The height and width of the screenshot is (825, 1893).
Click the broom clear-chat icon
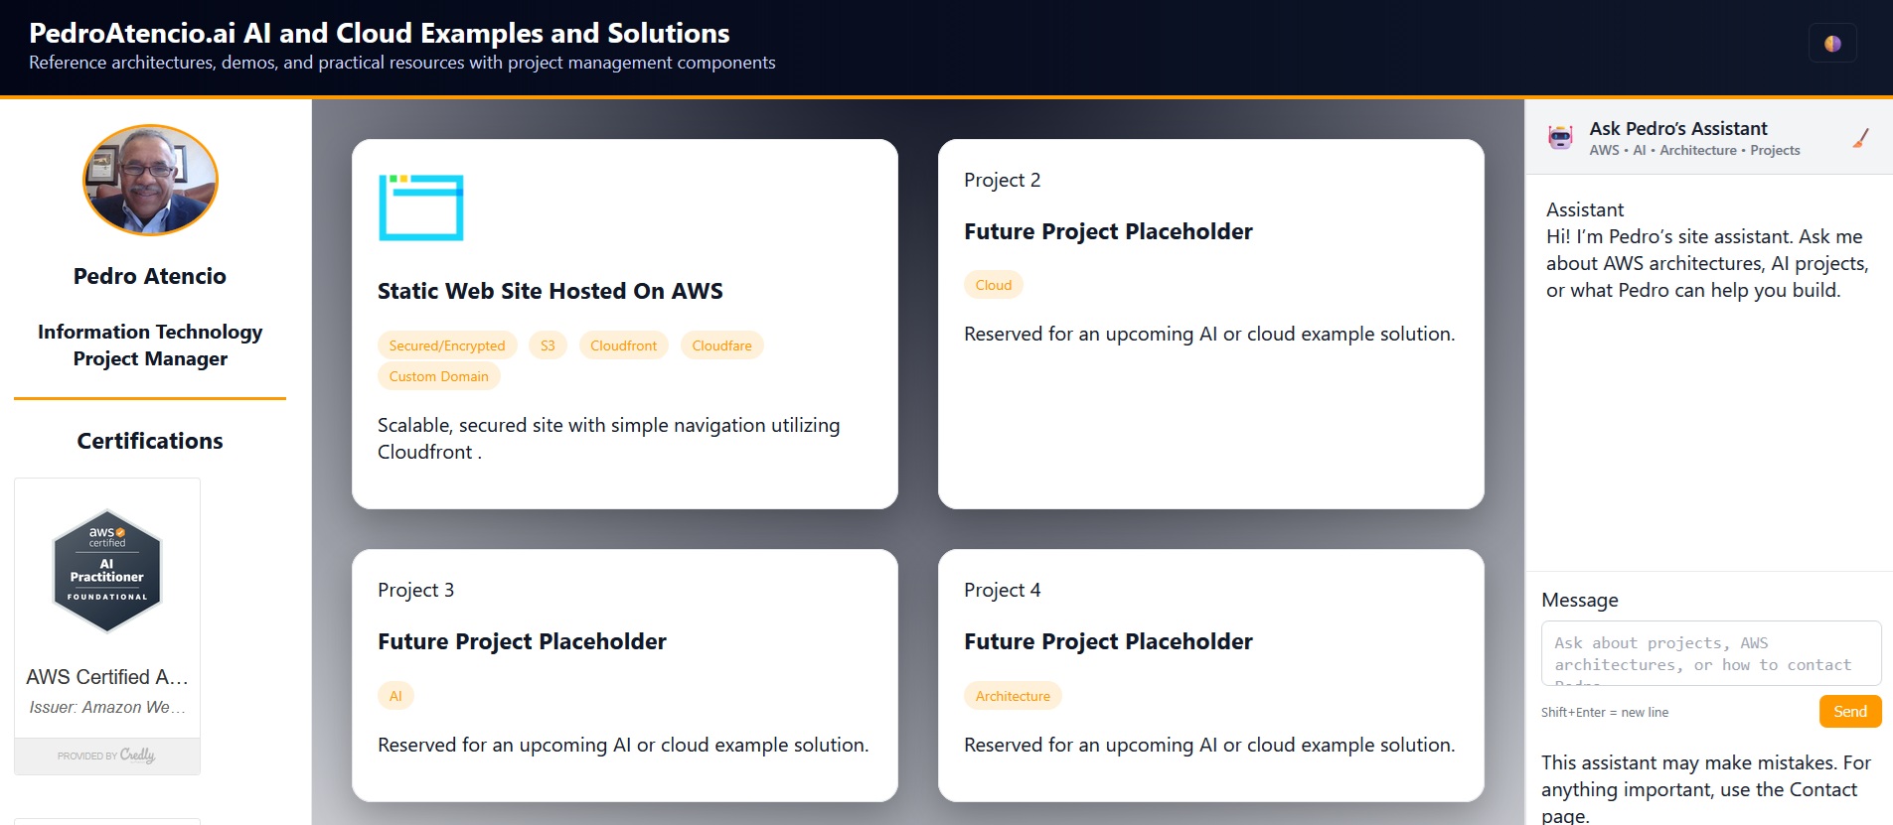1860,139
